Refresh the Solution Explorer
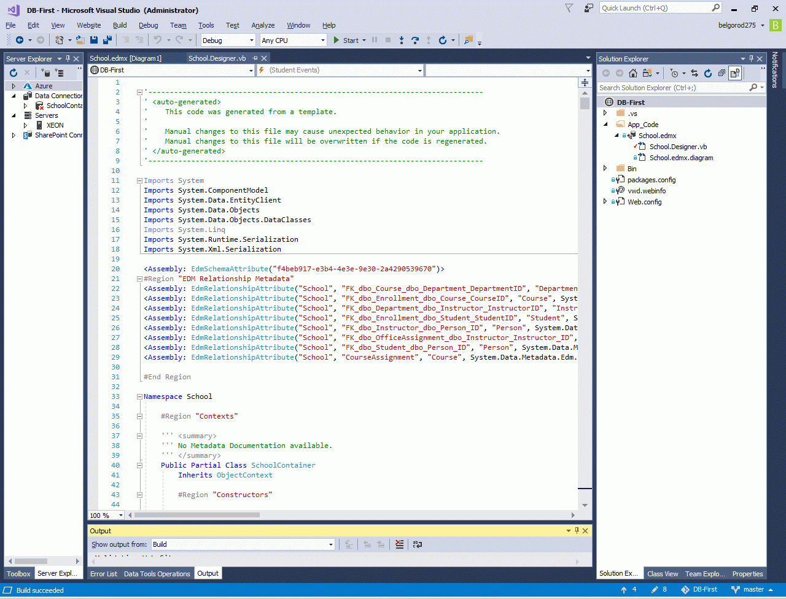Image resolution: width=786 pixels, height=599 pixels. [708, 73]
